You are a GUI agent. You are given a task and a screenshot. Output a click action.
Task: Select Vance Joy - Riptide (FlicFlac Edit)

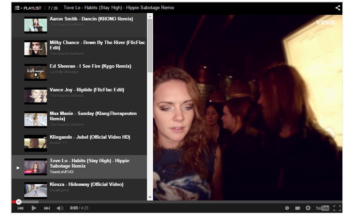[79, 96]
